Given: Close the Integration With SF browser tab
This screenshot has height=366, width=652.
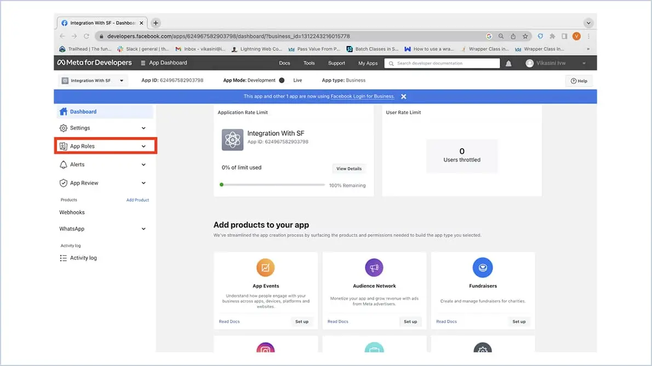Looking at the screenshot, I should pos(141,23).
